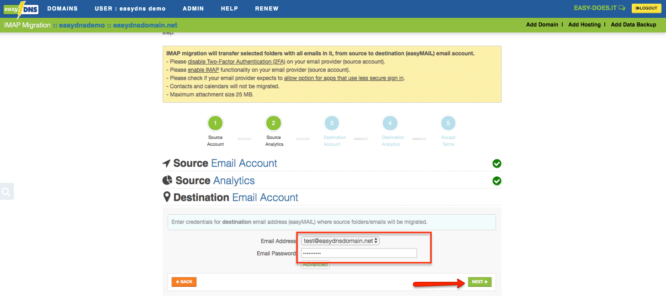Image resolution: width=666 pixels, height=306 pixels.
Task: Click the LOGOUT button
Action: coord(646,8)
